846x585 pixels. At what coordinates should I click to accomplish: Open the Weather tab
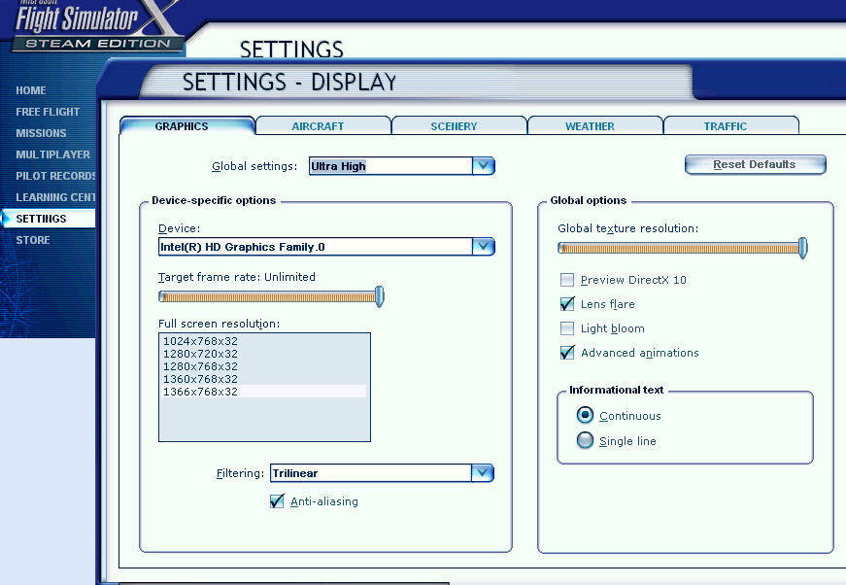point(590,126)
